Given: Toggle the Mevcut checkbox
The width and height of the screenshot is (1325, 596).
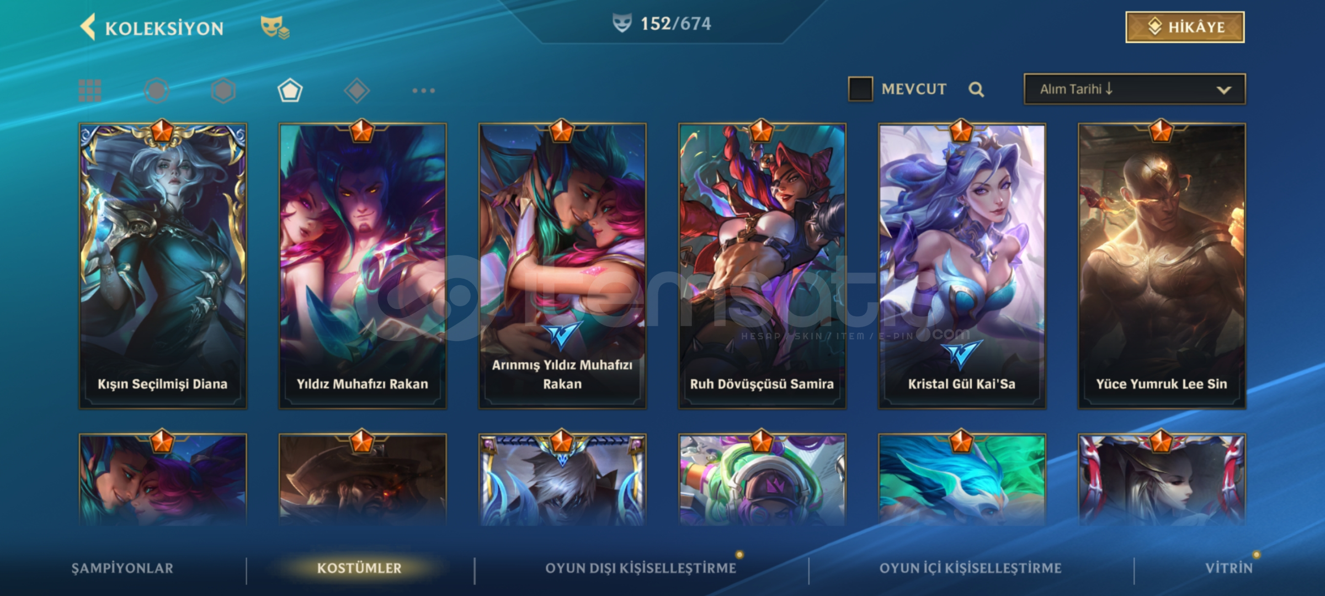Looking at the screenshot, I should [x=860, y=89].
